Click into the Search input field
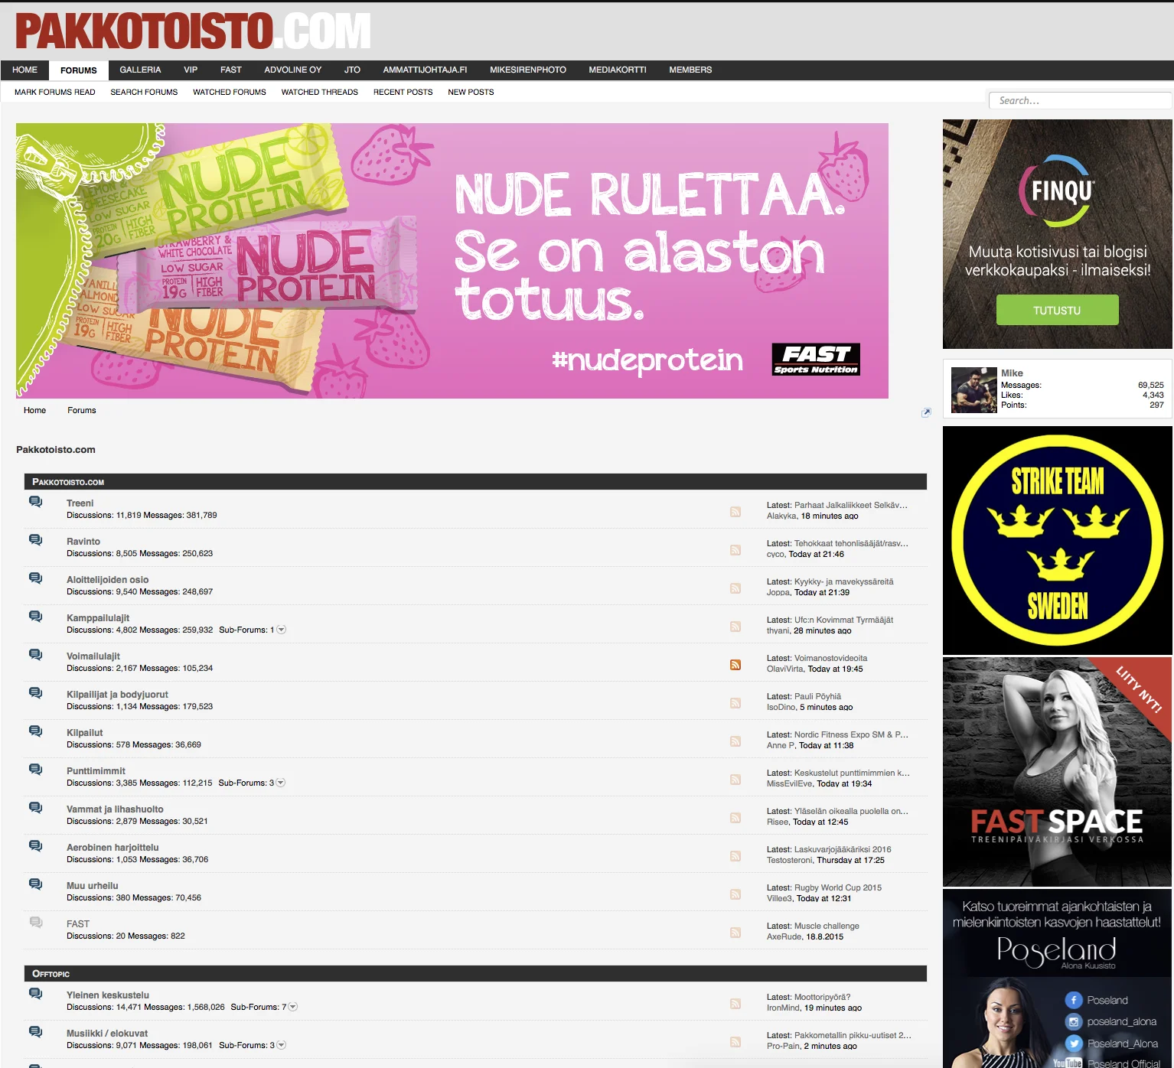This screenshot has width=1174, height=1068. click(1079, 101)
